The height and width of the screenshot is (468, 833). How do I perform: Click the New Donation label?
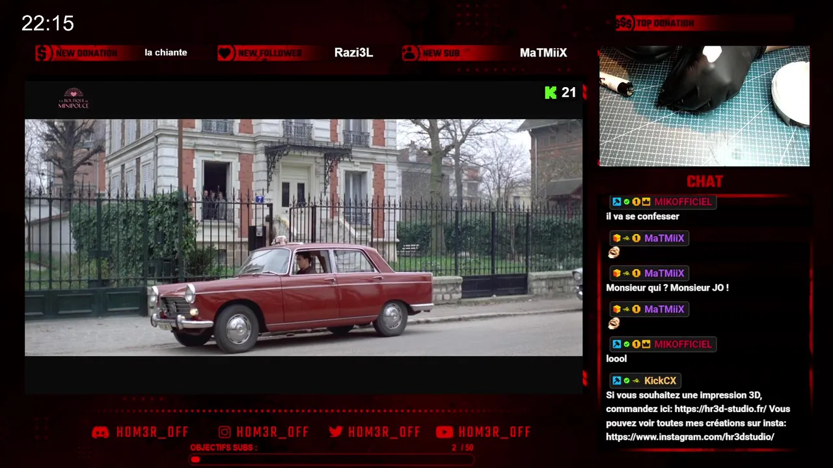pos(87,53)
